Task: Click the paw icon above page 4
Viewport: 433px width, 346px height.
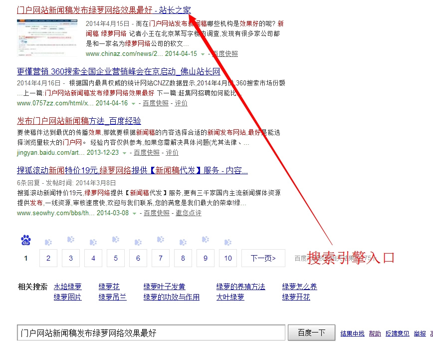Action: click(x=93, y=242)
